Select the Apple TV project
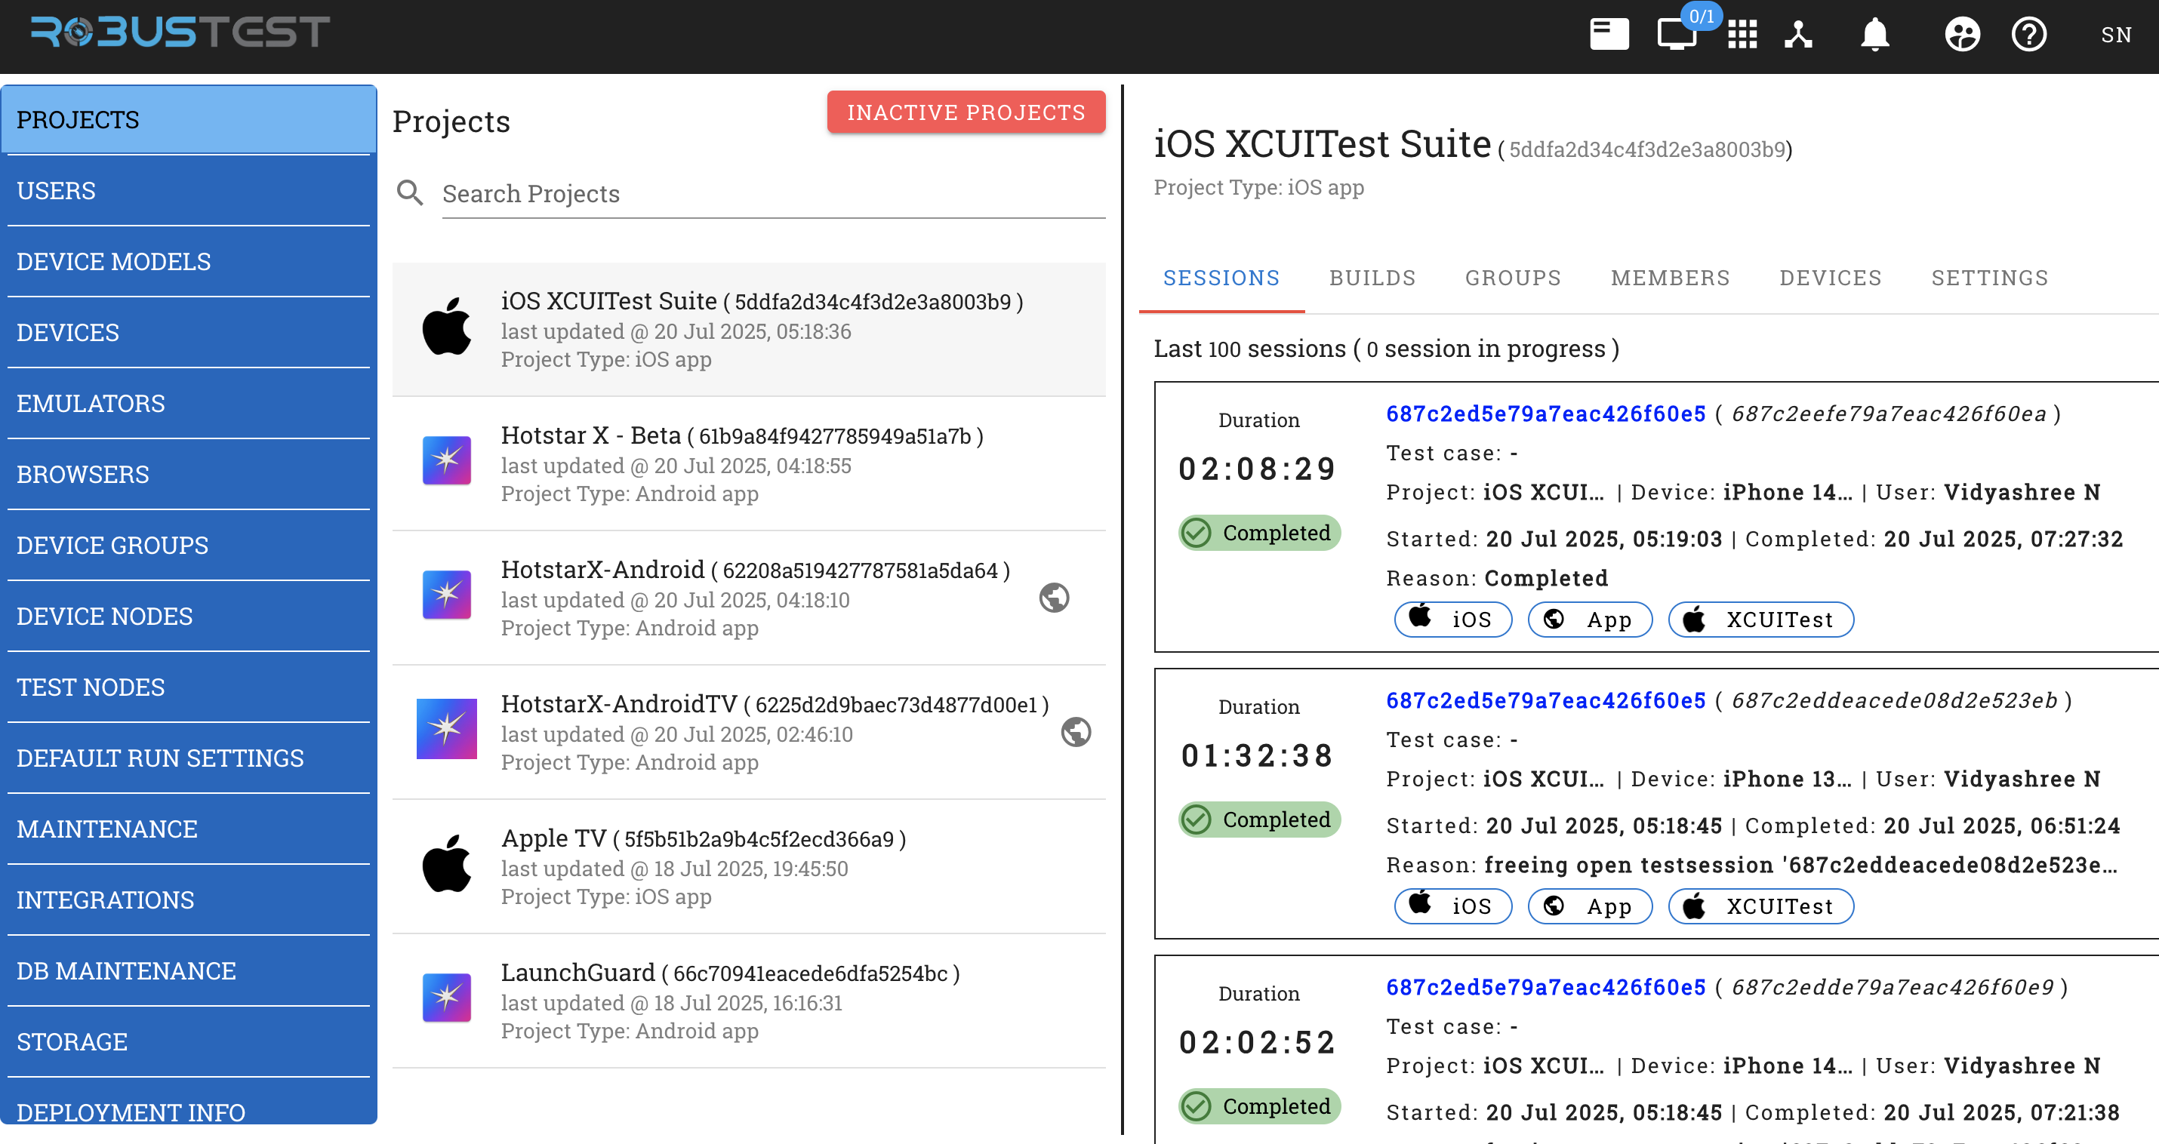 748,866
